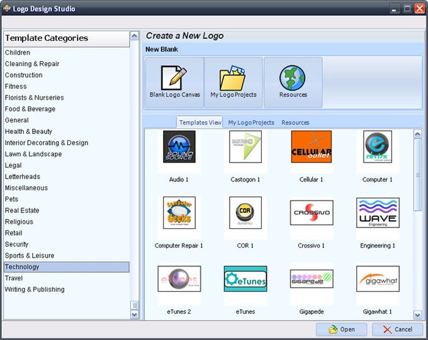428x340 pixels.
Task: Click the 'Audio 1' caption text
Action: [179, 180]
